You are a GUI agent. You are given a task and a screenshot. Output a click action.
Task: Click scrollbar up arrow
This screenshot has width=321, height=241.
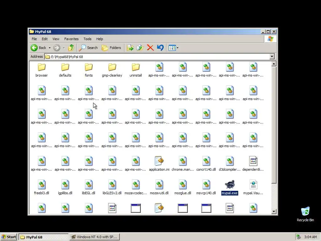274,64
